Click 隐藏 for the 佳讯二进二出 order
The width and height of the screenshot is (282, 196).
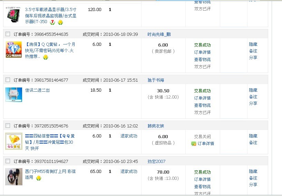click(x=253, y=90)
